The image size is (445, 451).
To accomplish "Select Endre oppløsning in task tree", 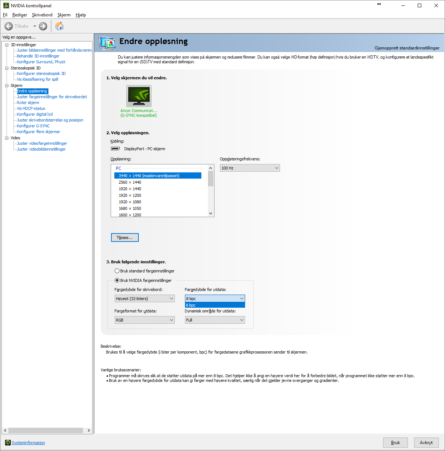I will point(32,91).
